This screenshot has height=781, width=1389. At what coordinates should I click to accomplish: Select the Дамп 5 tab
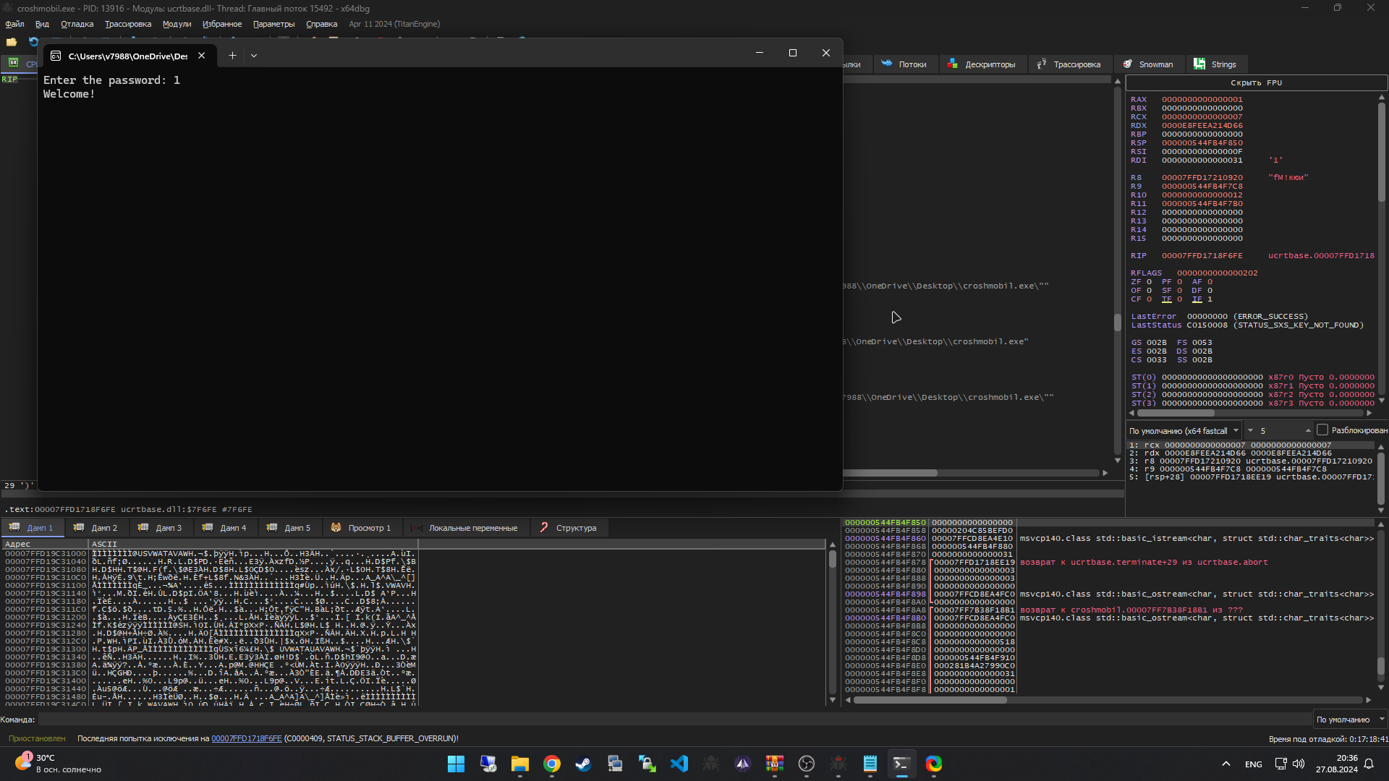pos(289,528)
